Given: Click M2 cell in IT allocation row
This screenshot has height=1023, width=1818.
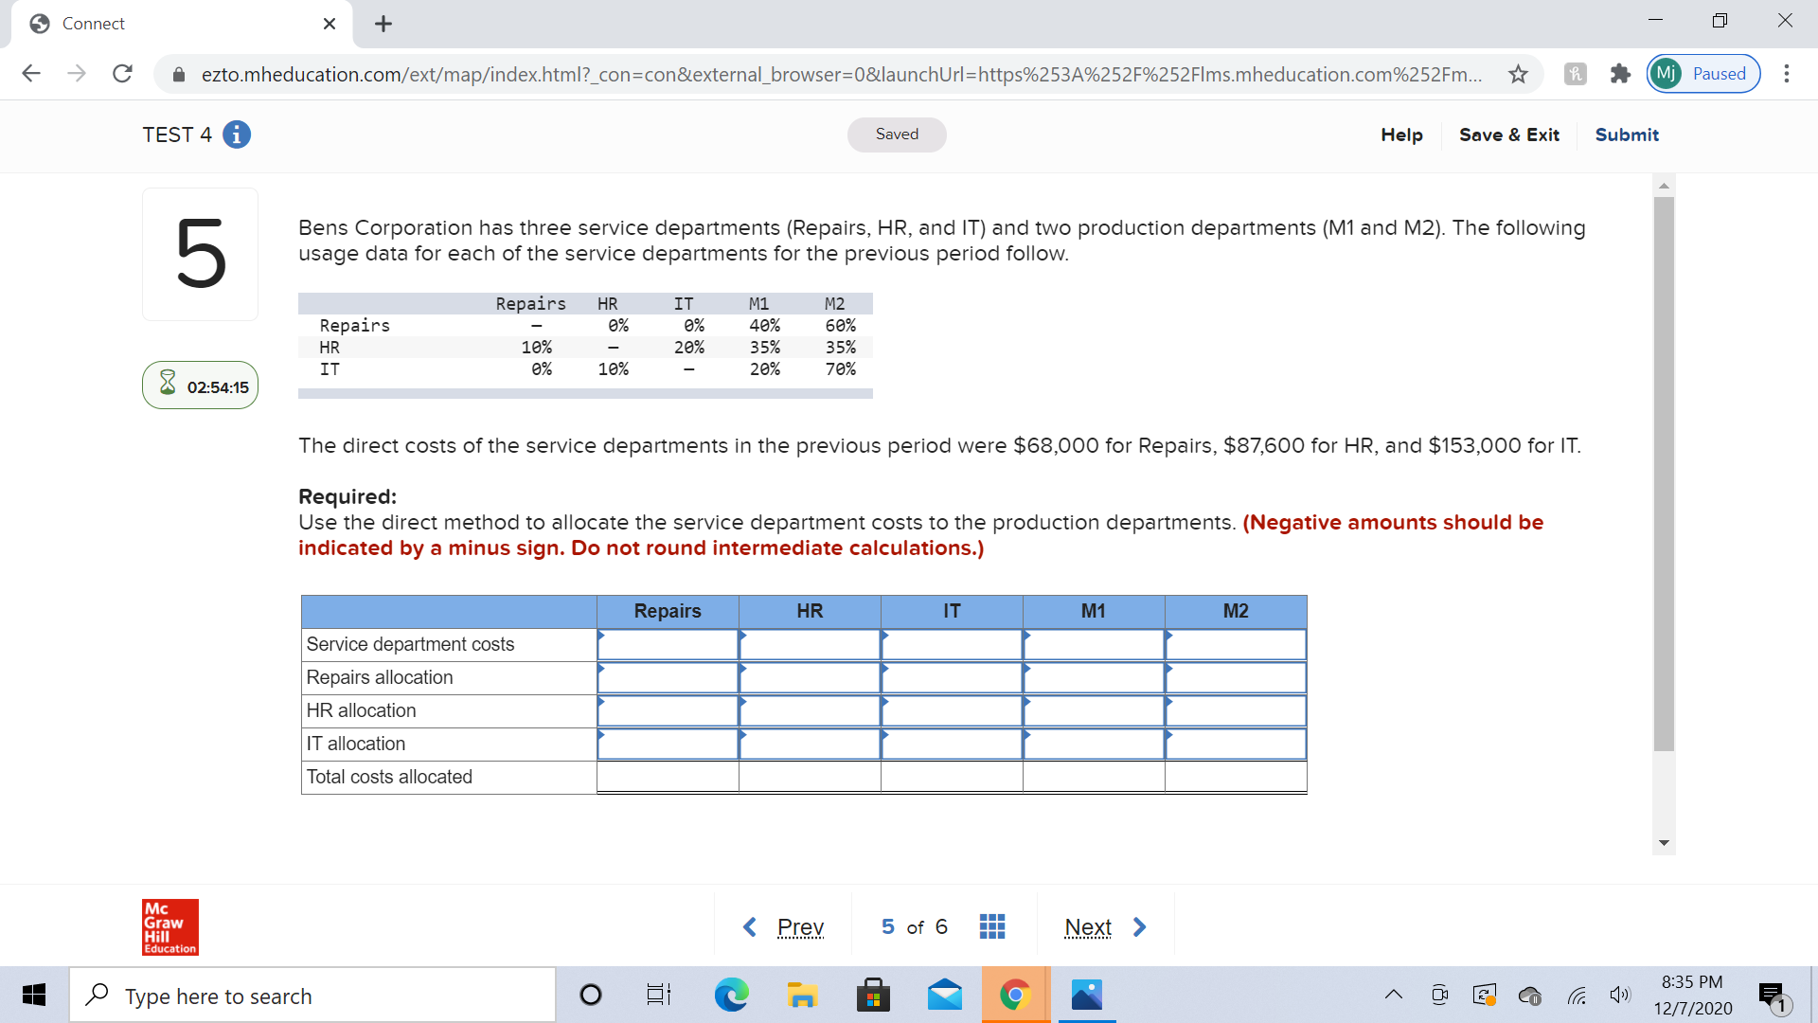Looking at the screenshot, I should click(1236, 745).
